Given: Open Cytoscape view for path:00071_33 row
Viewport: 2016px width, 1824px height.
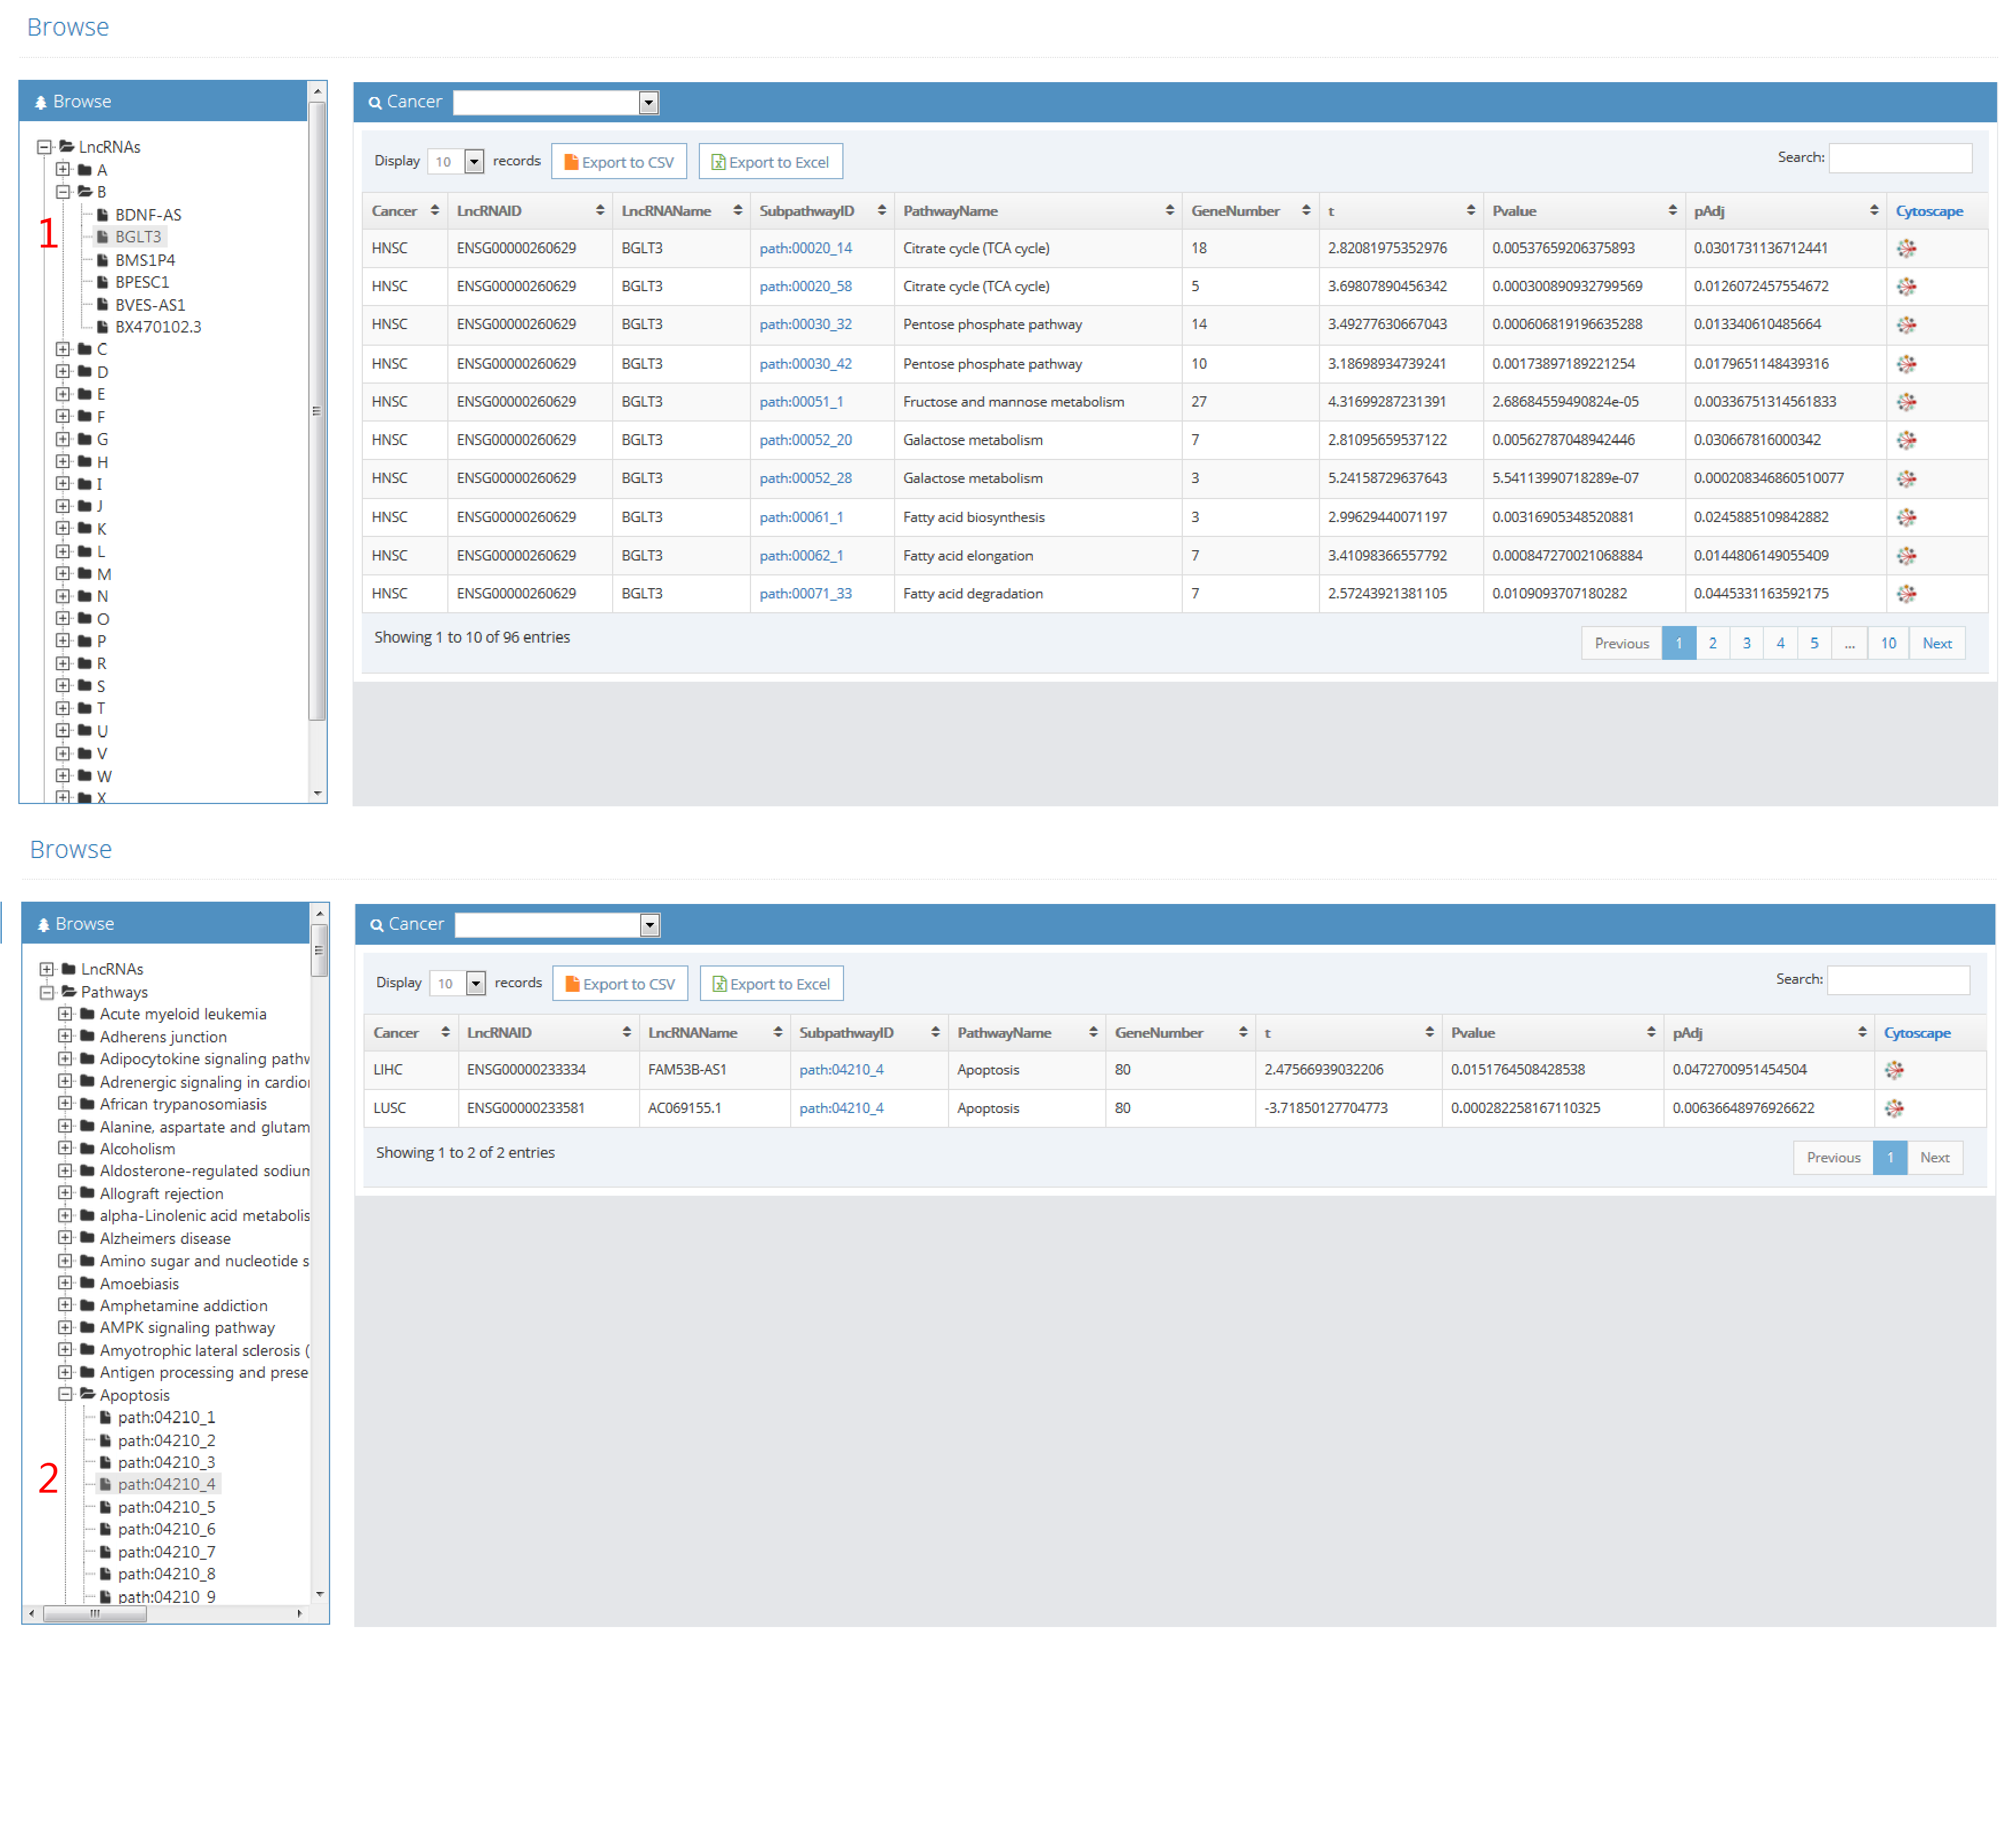Looking at the screenshot, I should pos(1906,594).
